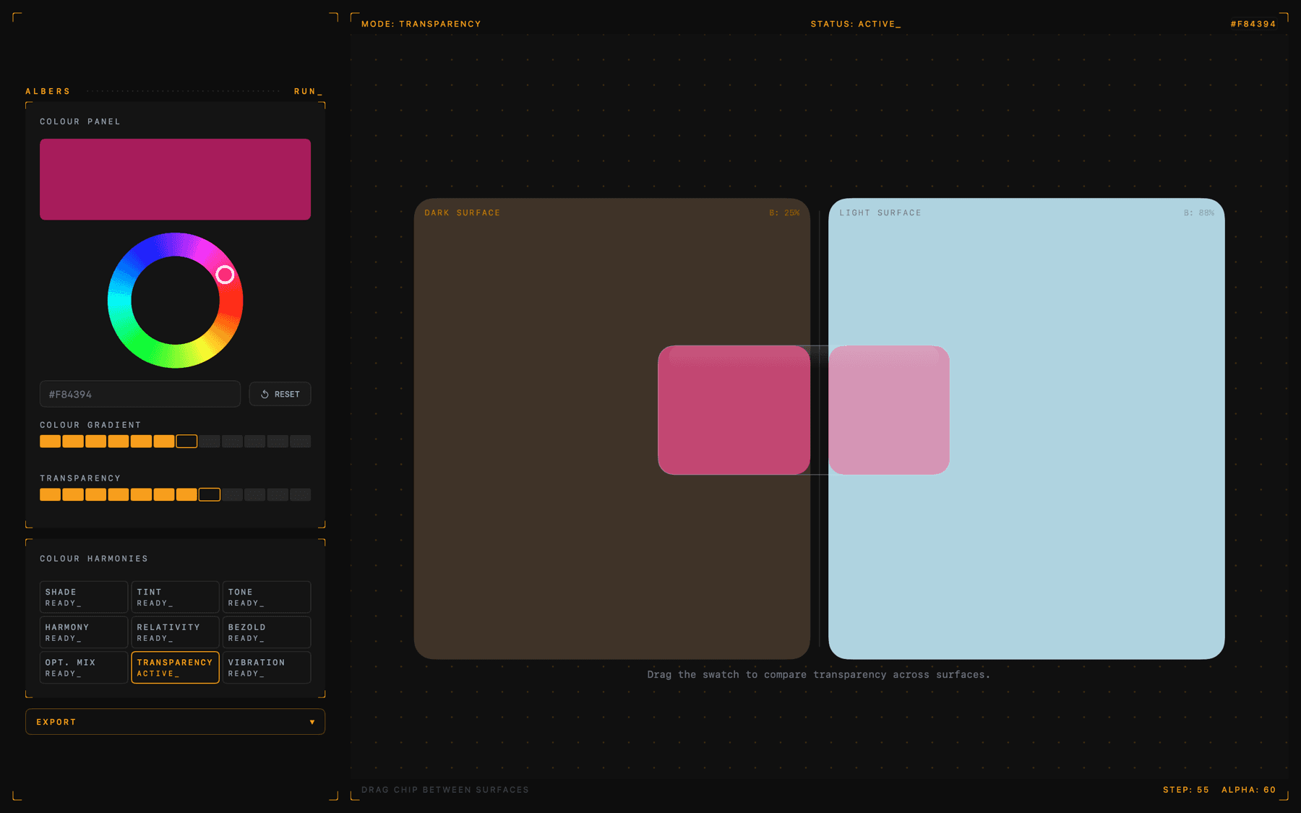Select the Tint harmony mode

tap(175, 597)
